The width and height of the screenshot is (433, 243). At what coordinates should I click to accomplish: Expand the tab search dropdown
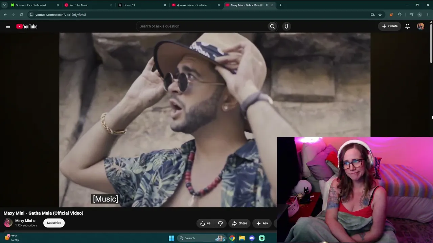point(4,5)
